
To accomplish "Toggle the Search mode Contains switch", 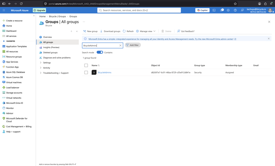I will pos(100,52).
